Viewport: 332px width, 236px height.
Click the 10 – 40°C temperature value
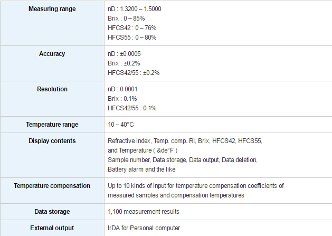point(121,125)
